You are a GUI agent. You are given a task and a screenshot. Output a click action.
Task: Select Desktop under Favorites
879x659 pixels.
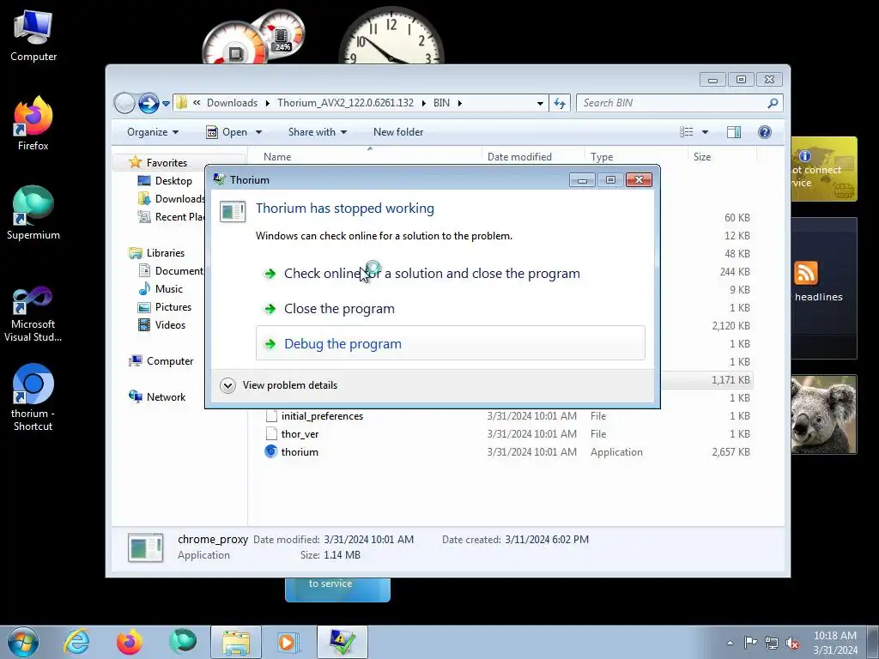[173, 181]
